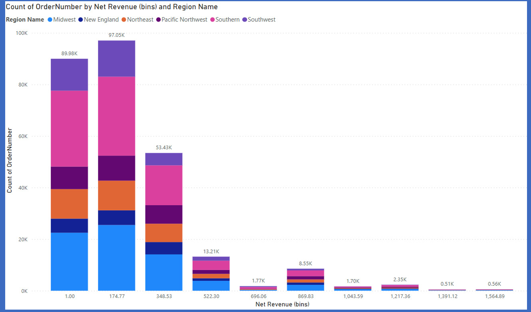Click the 522.30 bin bar
This screenshot has height=312, width=531.
tap(211, 275)
